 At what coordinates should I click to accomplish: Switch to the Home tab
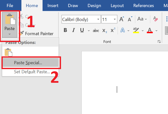click(32, 6)
